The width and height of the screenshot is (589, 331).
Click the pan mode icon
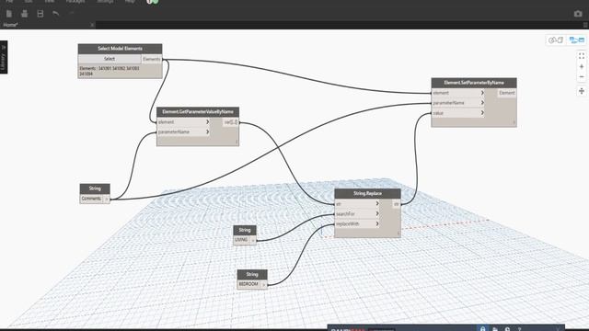[582, 91]
